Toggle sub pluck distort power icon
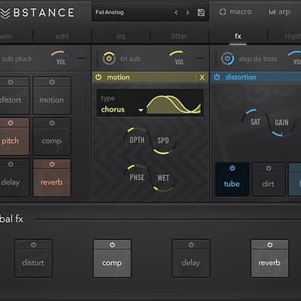 tap(11, 82)
